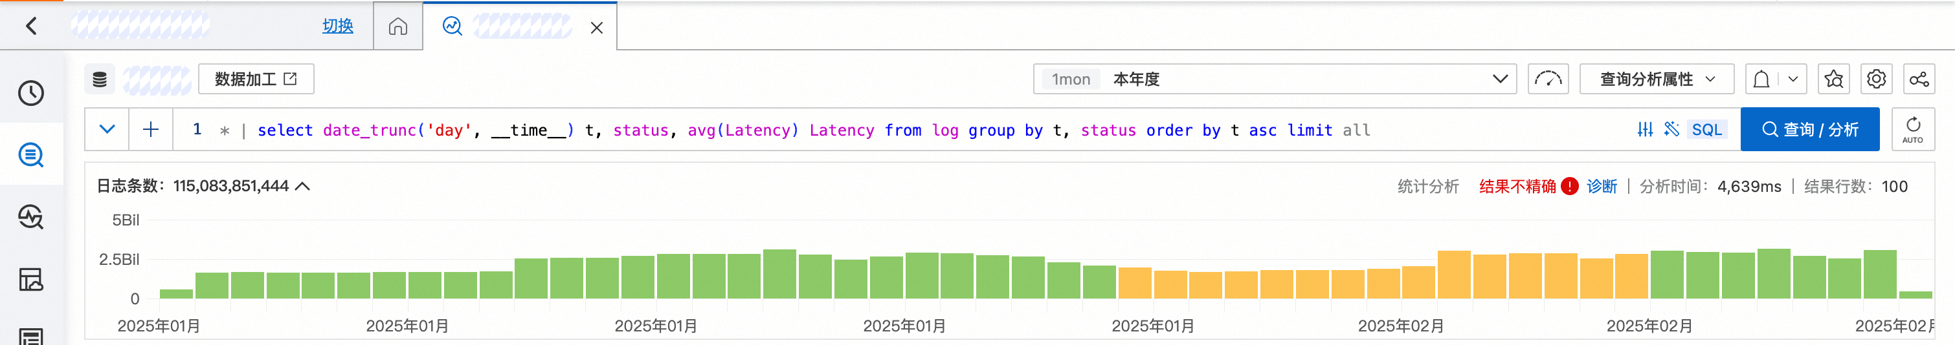
Task: Expand the alert bell dropdown arrow
Action: (1793, 79)
